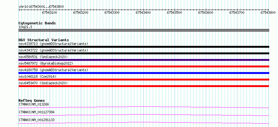This screenshot has height=127, width=278.
Task: Open variant label nsv4343722 (gnomADStructuralVariants)
Action: click(x=53, y=50)
